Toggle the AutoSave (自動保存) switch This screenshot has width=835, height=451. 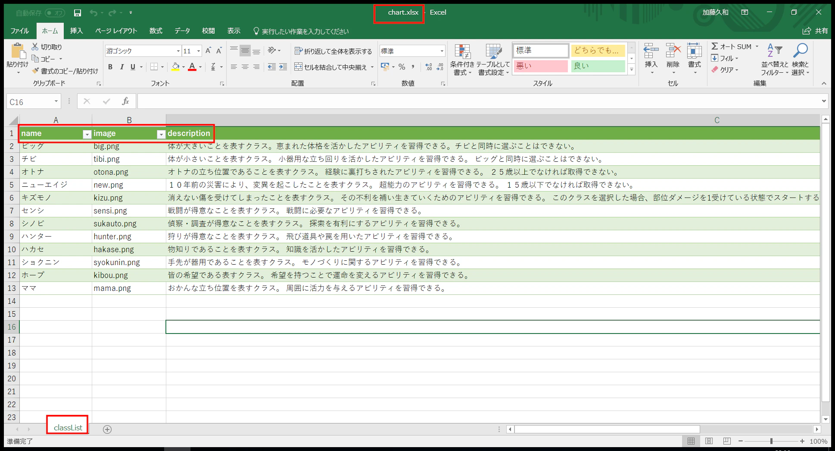point(55,13)
